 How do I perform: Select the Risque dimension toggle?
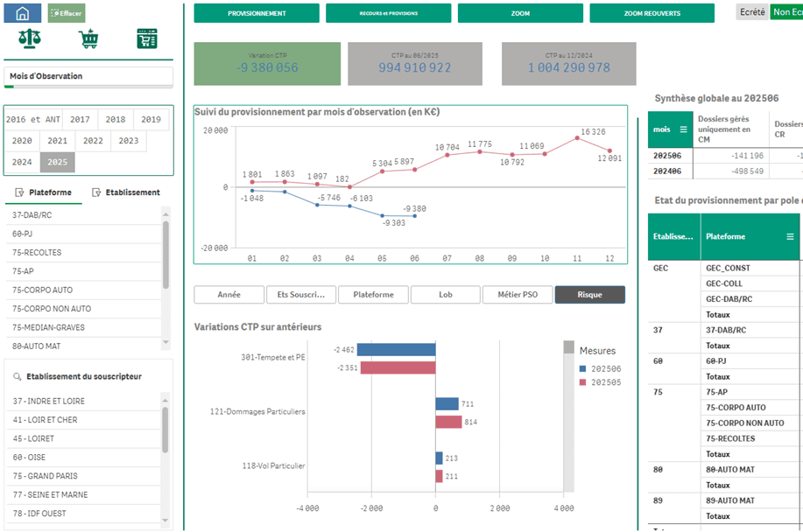click(x=588, y=295)
